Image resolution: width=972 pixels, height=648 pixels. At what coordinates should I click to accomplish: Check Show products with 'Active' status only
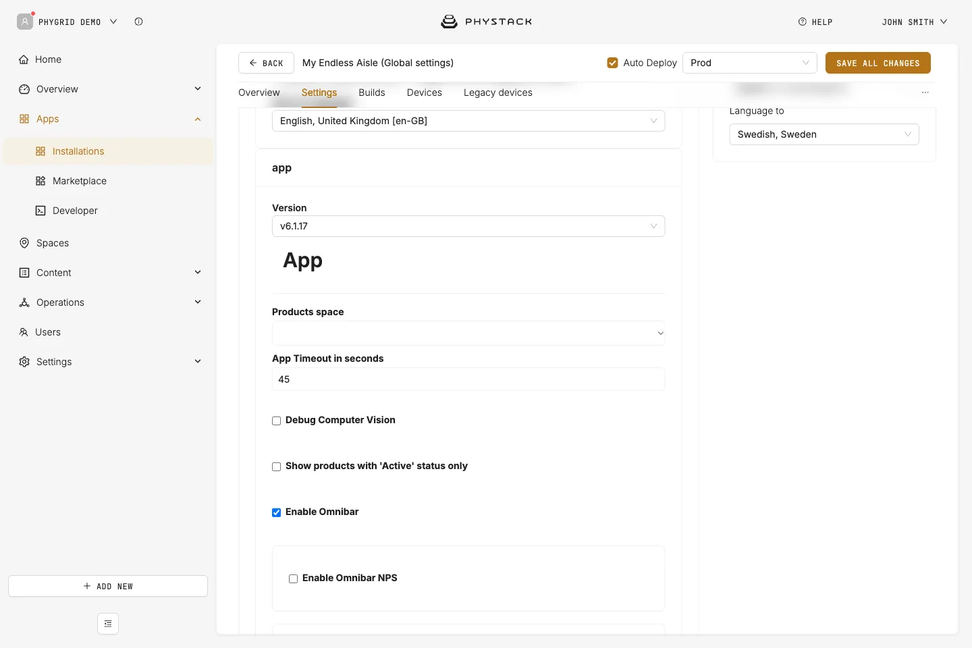point(277,466)
